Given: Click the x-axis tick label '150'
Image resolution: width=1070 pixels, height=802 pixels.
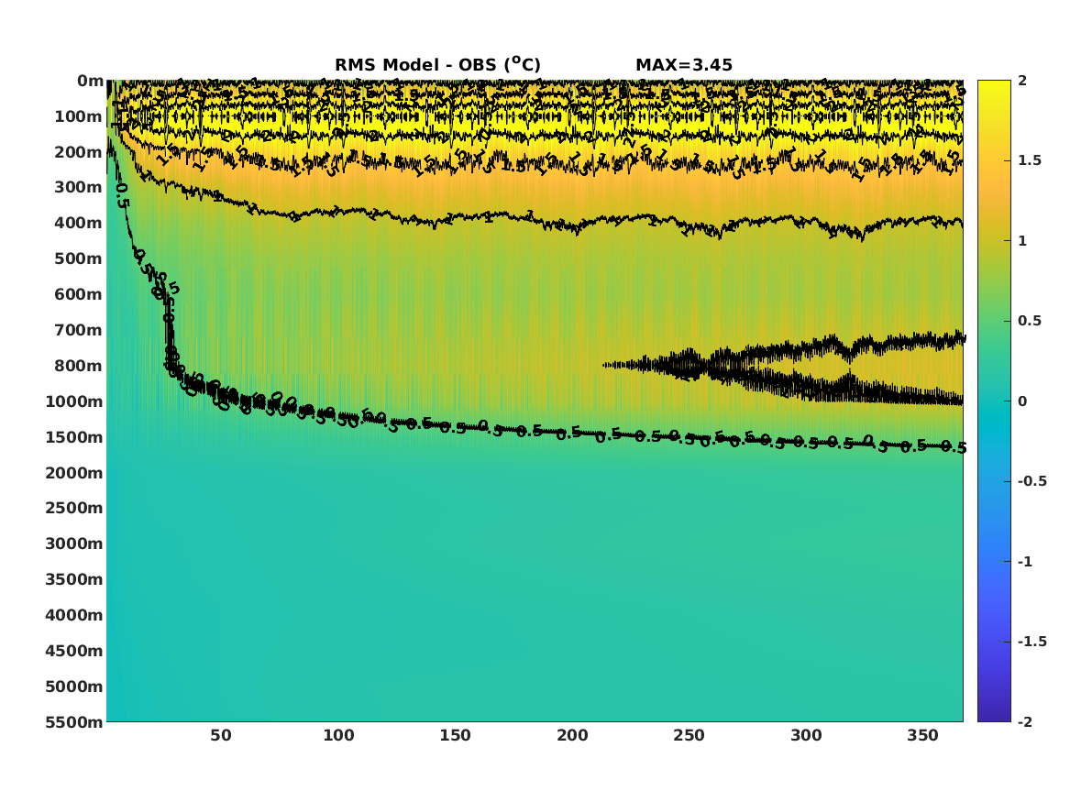Looking at the screenshot, I should (455, 735).
